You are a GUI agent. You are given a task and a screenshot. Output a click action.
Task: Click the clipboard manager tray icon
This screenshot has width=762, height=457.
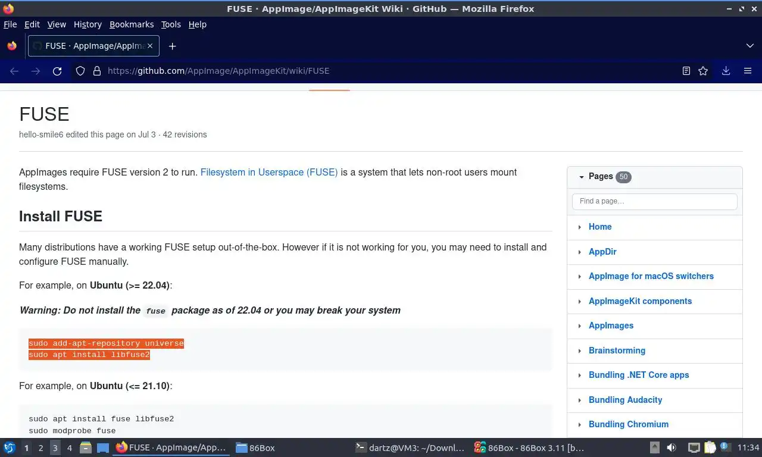coord(710,447)
